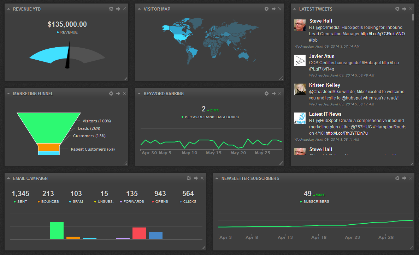Screen dimensions: 419x255
Task: Collapse the Latest Tweets panel
Action: [295, 9]
